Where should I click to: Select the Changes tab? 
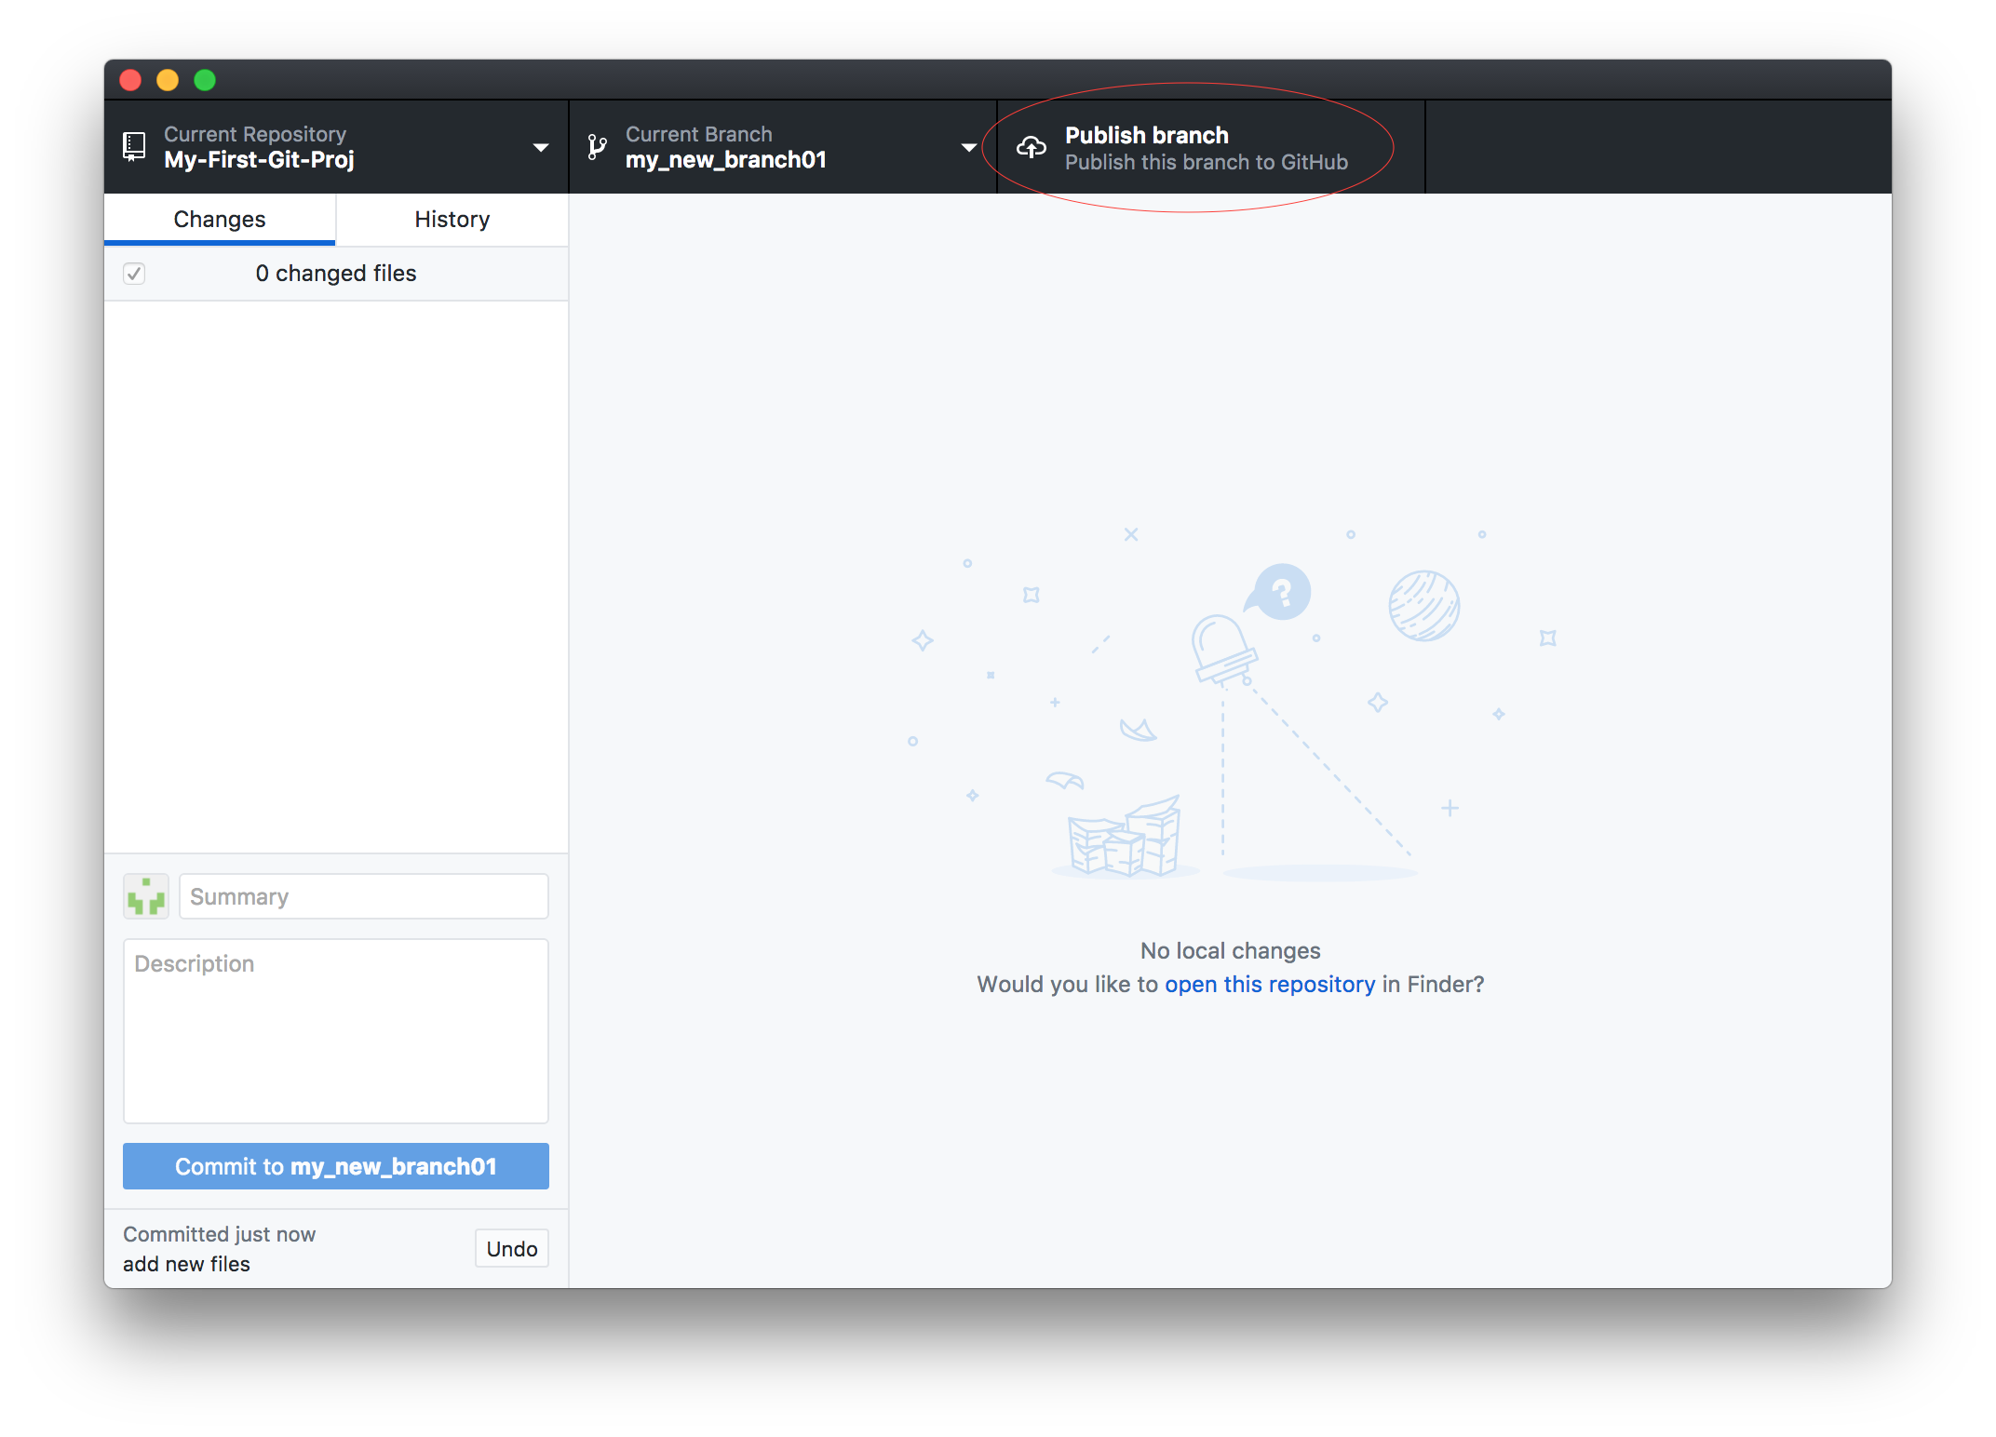220,220
